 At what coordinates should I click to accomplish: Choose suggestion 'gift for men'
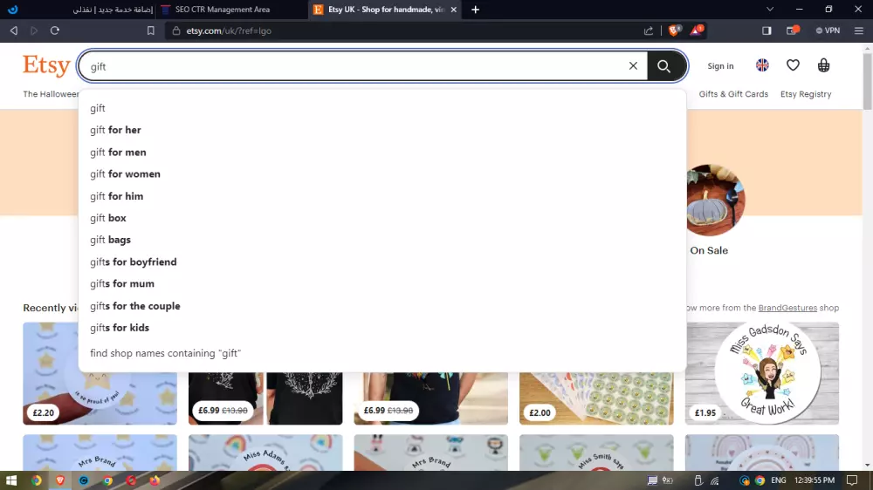pos(382,152)
